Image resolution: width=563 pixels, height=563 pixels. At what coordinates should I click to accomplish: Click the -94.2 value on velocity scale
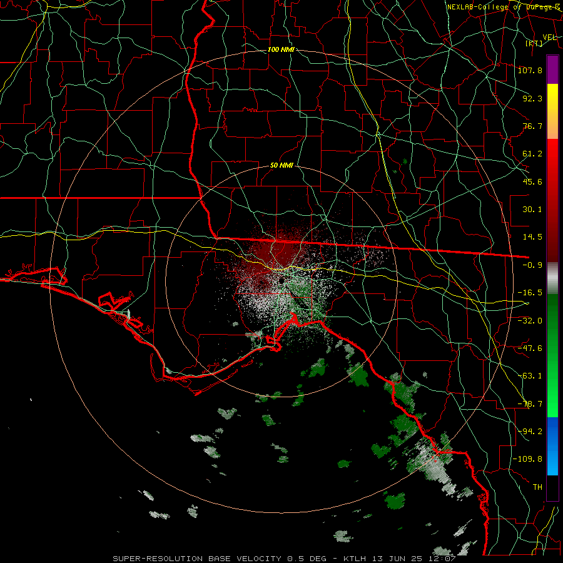530,431
